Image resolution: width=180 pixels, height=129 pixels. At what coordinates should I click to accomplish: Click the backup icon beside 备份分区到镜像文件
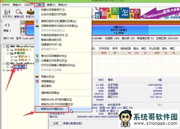click(37, 56)
